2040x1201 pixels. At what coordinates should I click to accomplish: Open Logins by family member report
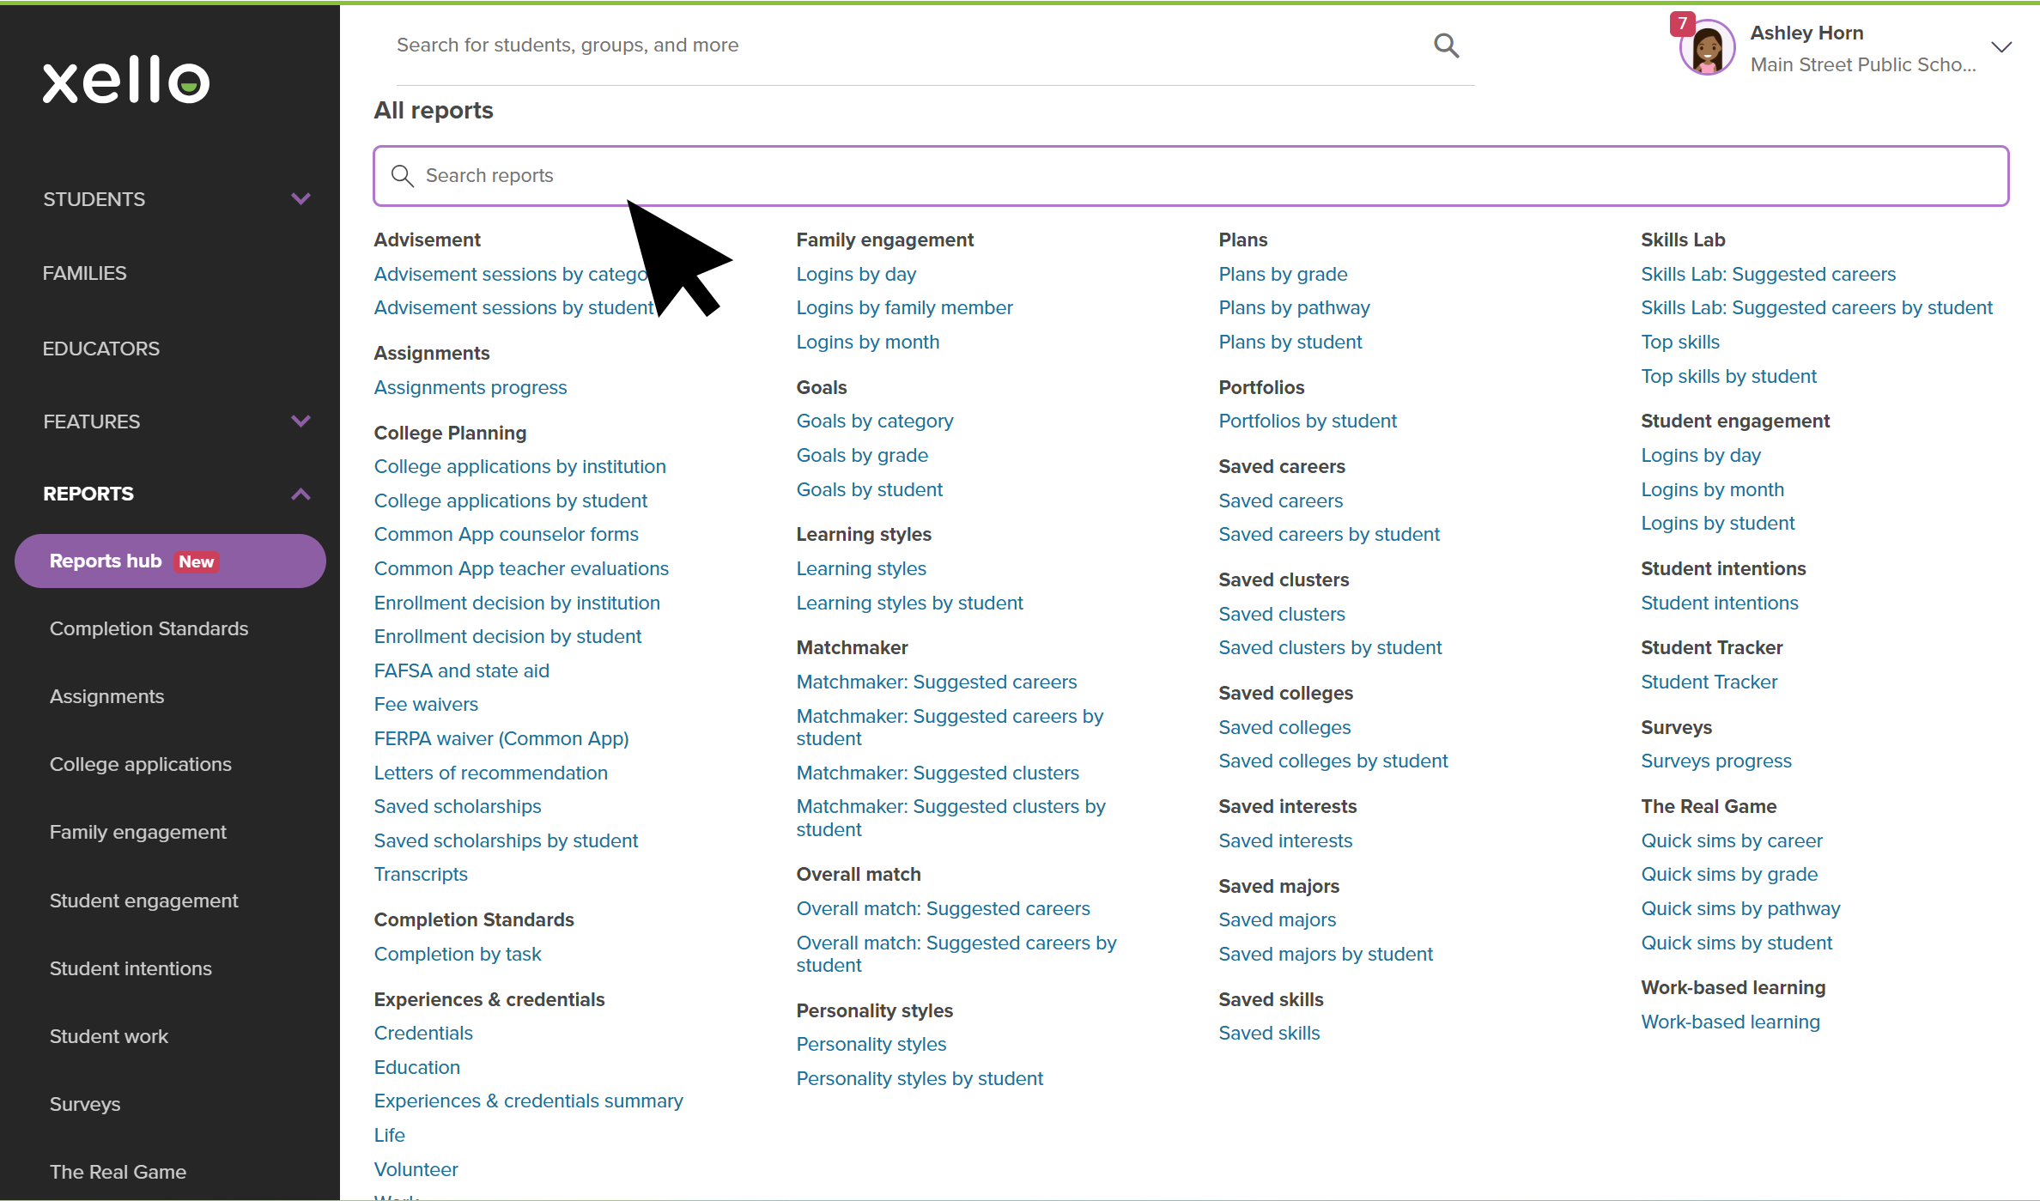[905, 307]
